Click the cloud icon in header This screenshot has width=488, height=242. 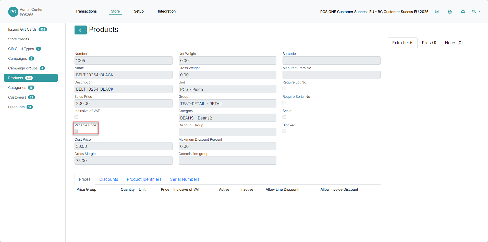click(x=463, y=12)
